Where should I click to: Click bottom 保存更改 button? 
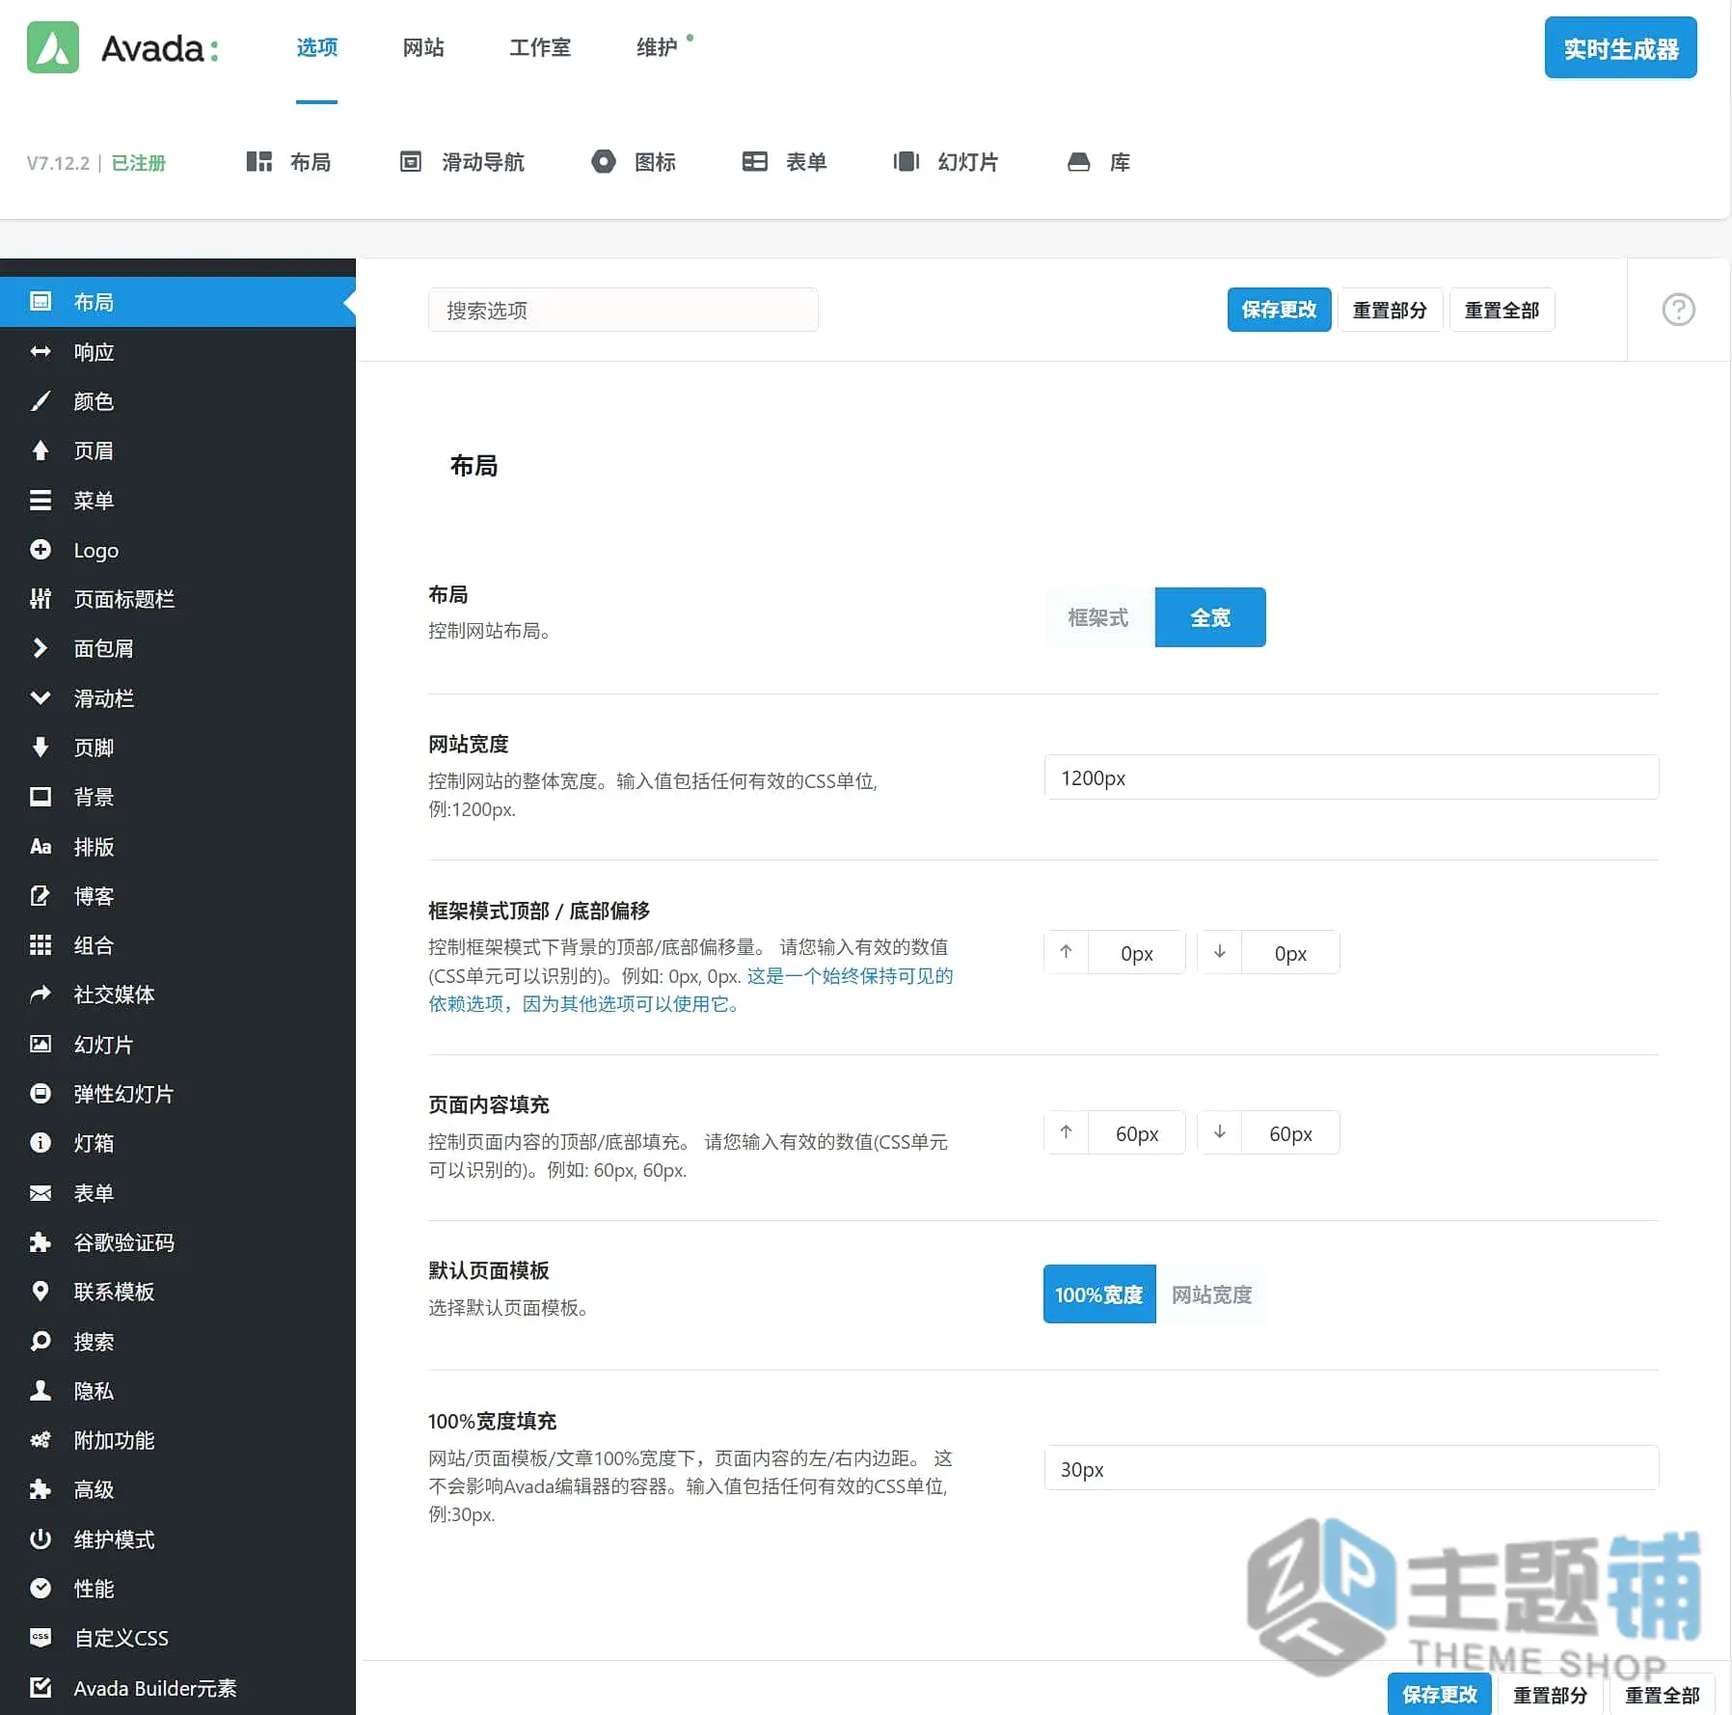pos(1440,1694)
